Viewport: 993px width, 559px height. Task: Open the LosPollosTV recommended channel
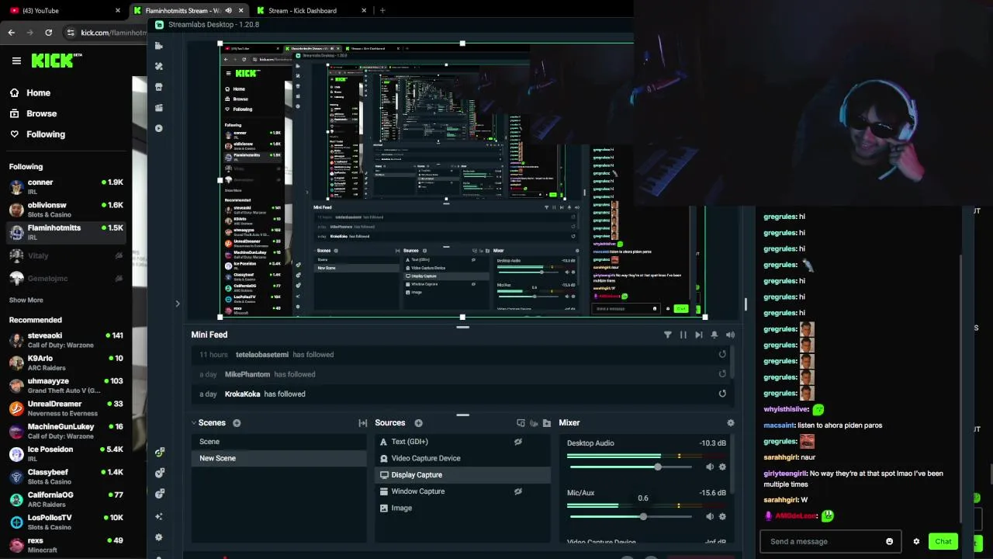click(67, 522)
